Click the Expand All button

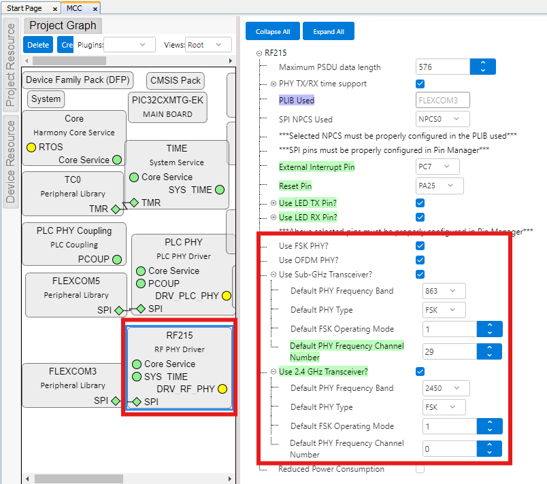328,31
